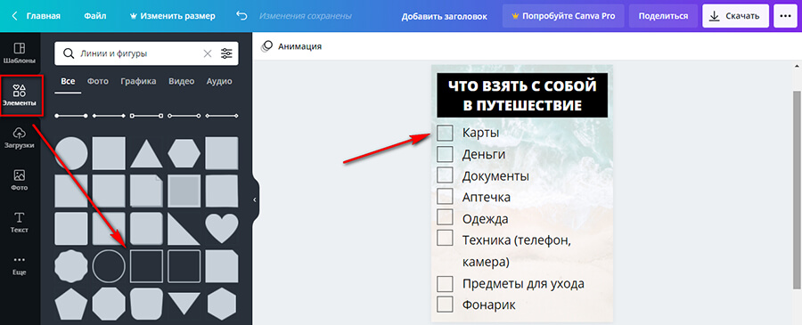Select the Фонарик text on the canvas
The image size is (802, 325).
point(489,305)
